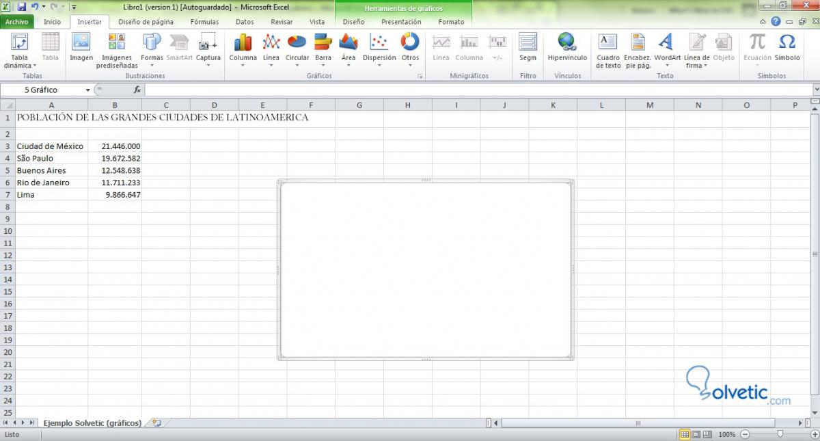Switch to the Inicio tab

pyautogui.click(x=53, y=22)
